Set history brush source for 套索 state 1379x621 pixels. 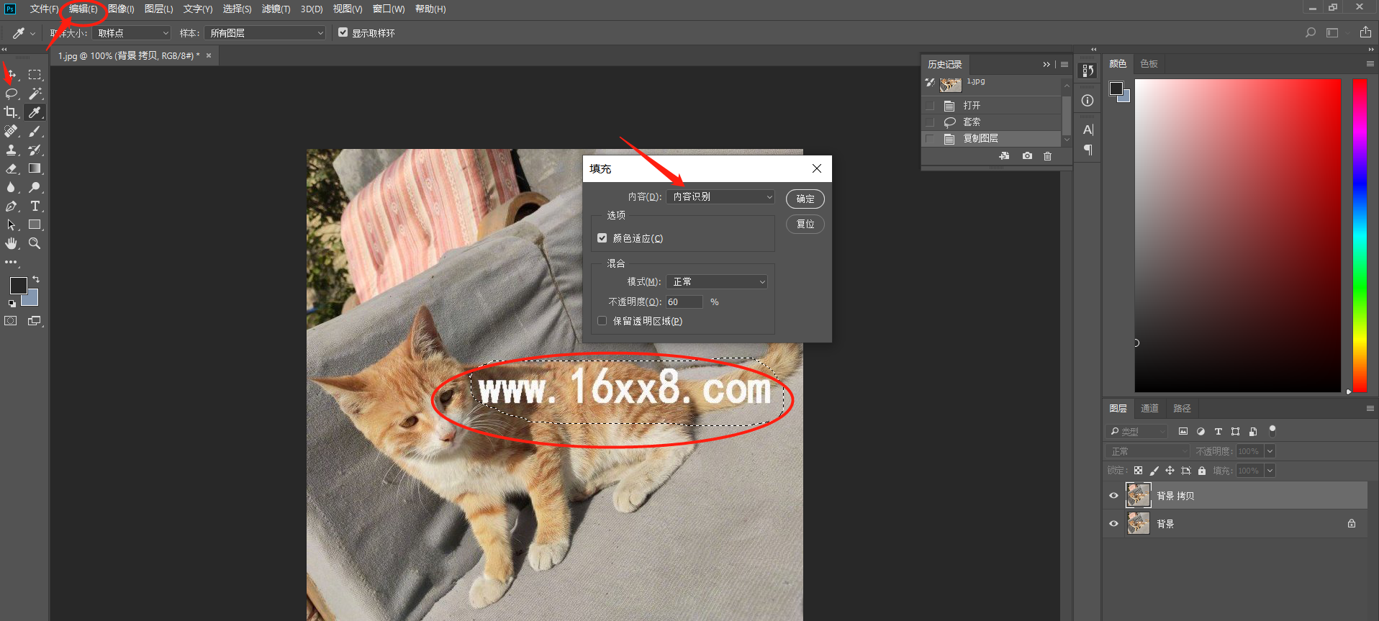click(x=931, y=122)
